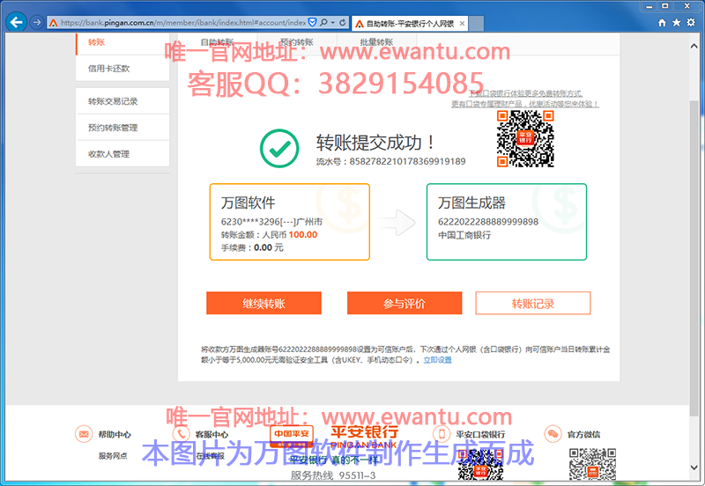705x486 pixels.
Task: Open the 平安口袋银行 footer link
Action: point(480,434)
